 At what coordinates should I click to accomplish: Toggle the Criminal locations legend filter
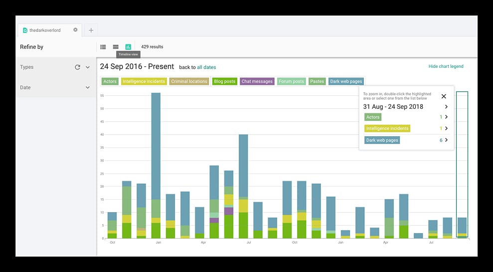click(189, 81)
